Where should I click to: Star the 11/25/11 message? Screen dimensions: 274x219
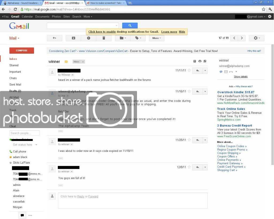tap(189, 140)
